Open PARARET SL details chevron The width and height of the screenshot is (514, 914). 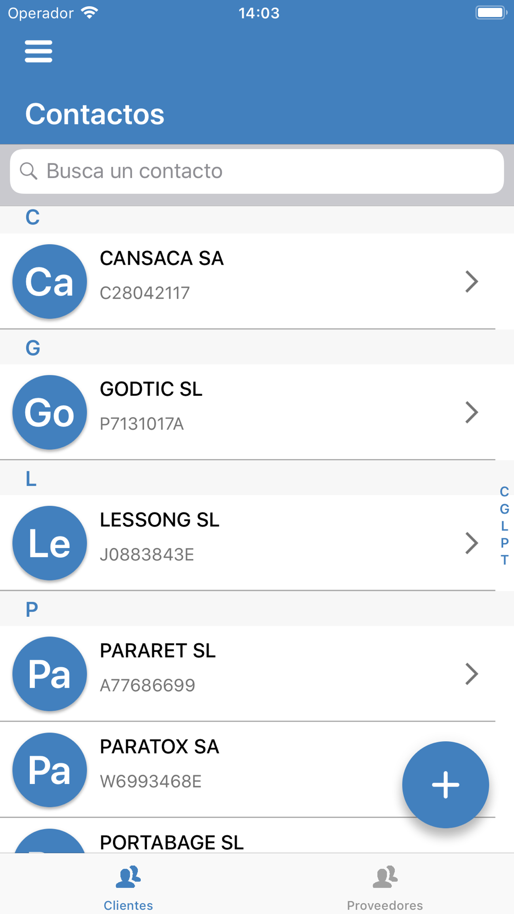(x=472, y=674)
